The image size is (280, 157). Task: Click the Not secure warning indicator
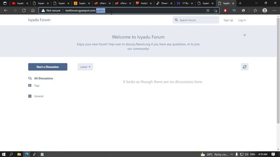[51, 10]
